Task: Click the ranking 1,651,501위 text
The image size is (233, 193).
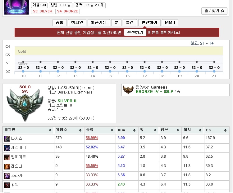Action: (69, 88)
